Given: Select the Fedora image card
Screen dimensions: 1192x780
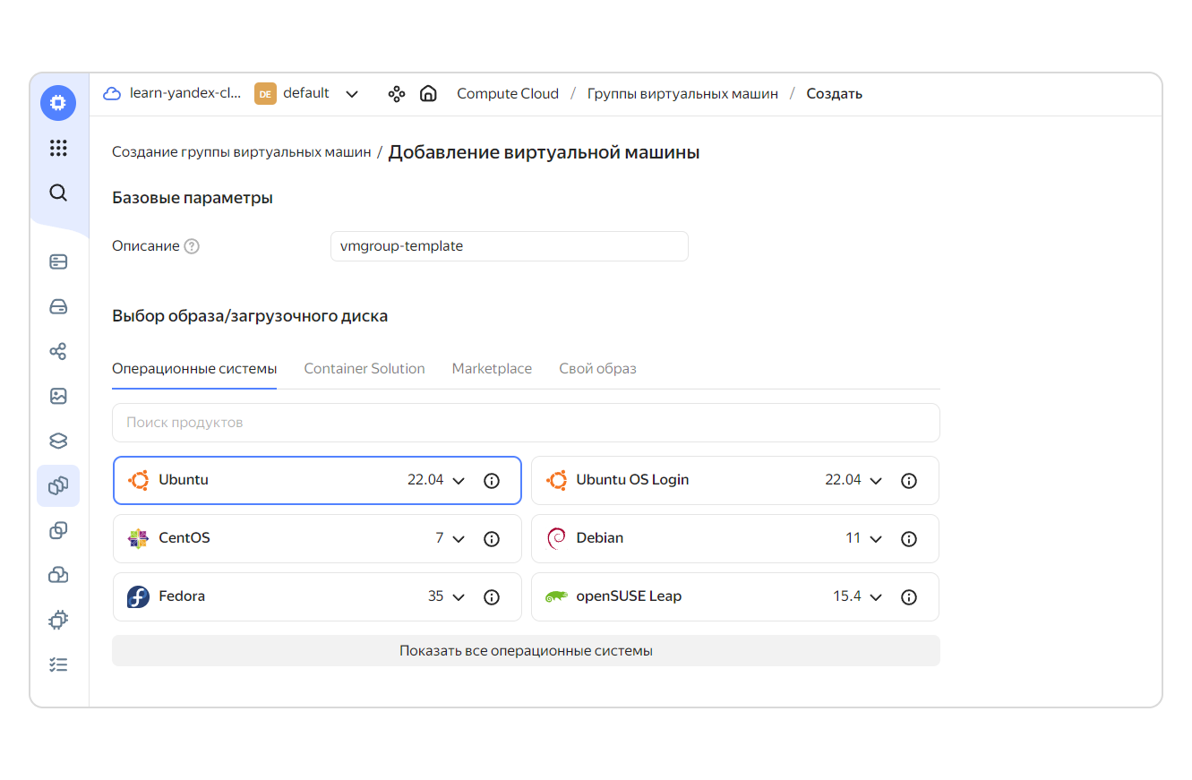Looking at the screenshot, I should pos(317,597).
